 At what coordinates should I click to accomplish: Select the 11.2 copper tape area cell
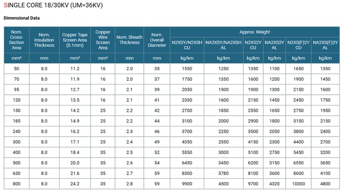[x=75, y=69]
